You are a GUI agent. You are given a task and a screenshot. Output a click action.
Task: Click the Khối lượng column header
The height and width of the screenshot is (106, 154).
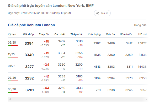coord(94,34)
